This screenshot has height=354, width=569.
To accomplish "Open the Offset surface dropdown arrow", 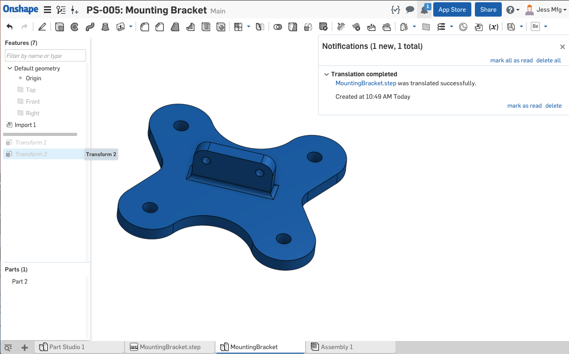I will (414, 27).
